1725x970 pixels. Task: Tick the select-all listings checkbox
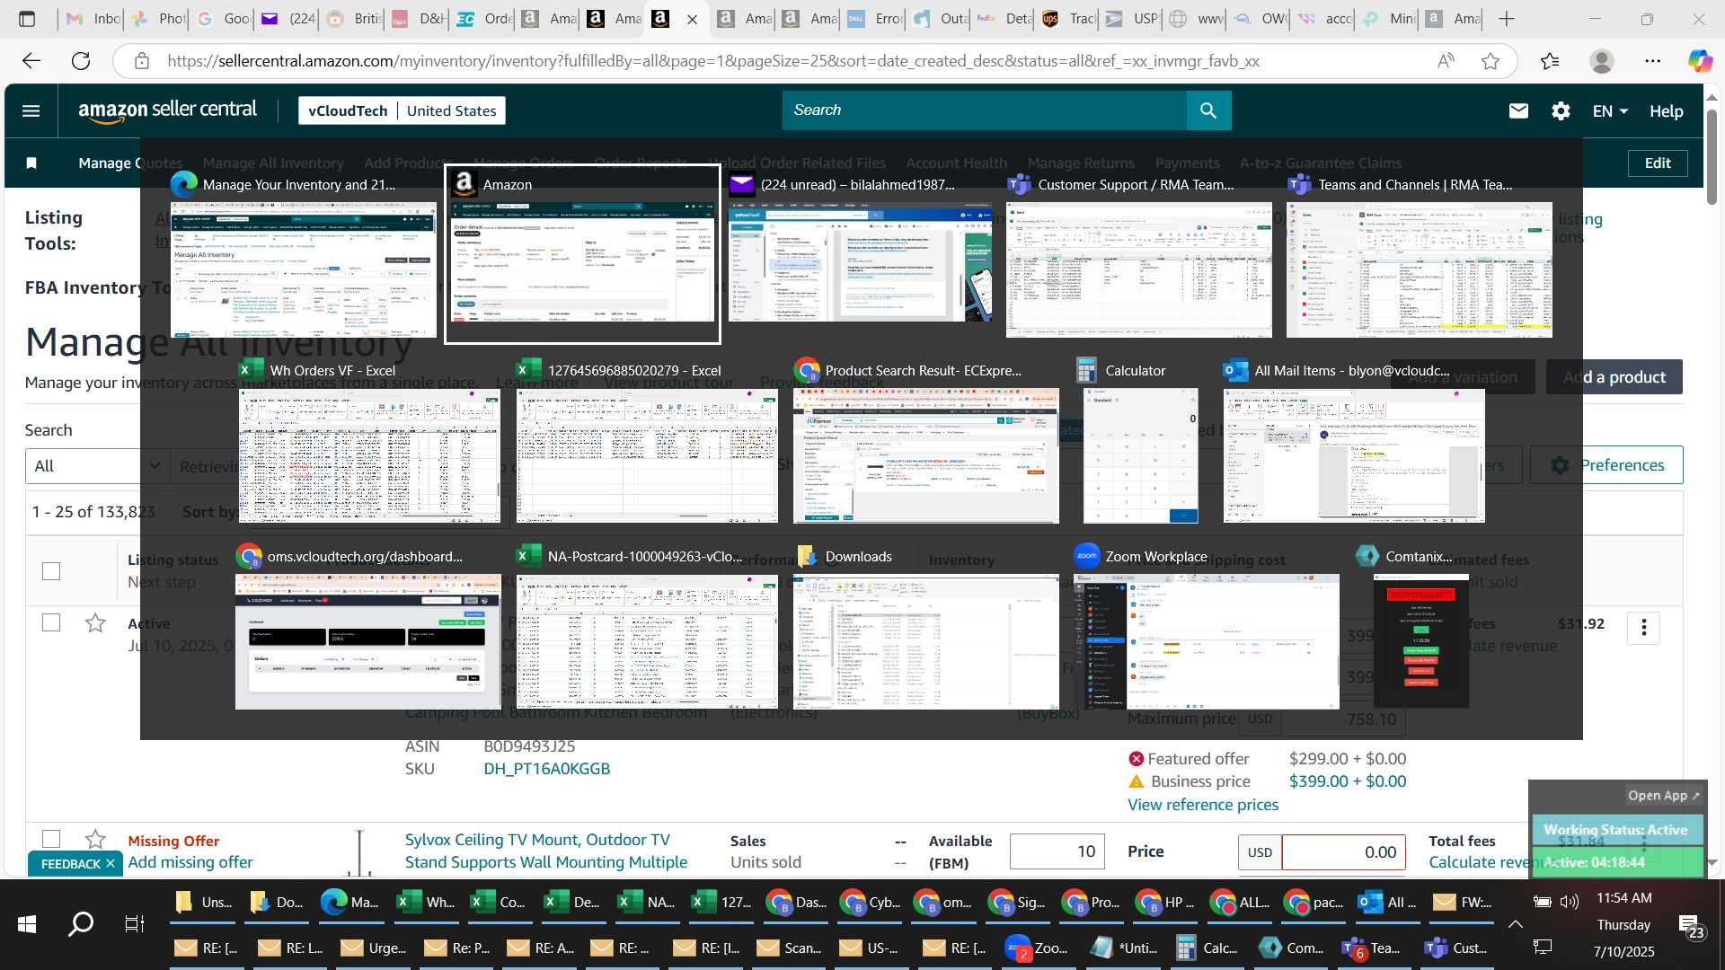coord(51,570)
